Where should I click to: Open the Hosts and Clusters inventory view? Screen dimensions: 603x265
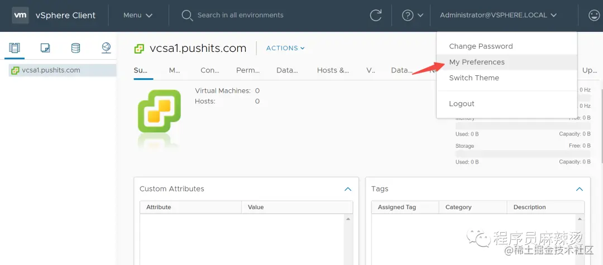tap(14, 48)
